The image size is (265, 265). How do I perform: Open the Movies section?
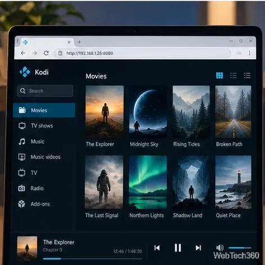click(x=44, y=110)
